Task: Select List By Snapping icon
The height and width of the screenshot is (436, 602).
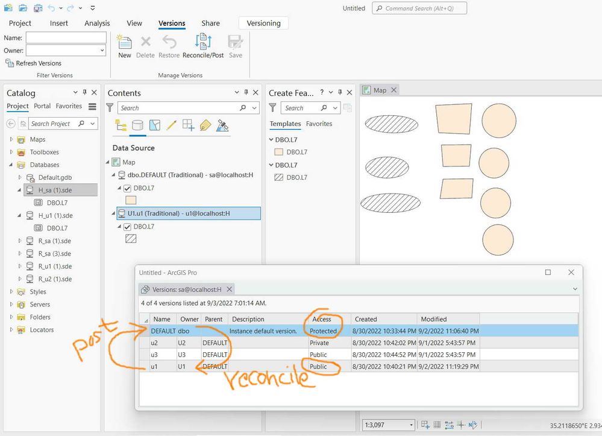Action: [189, 125]
